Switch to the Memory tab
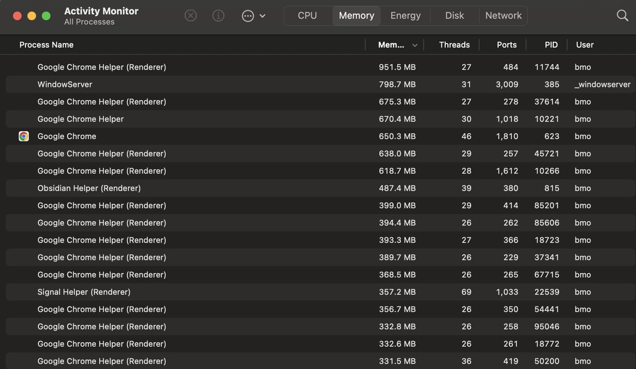This screenshot has height=369, width=636. point(357,16)
